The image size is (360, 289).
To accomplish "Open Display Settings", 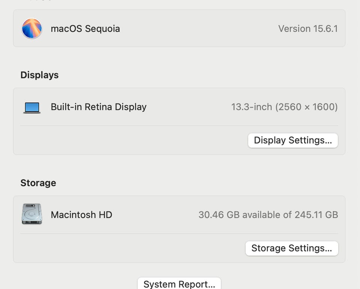I will [293, 141].
